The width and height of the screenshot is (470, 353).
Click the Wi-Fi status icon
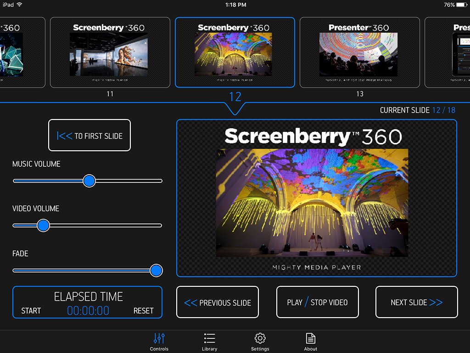pos(19,5)
